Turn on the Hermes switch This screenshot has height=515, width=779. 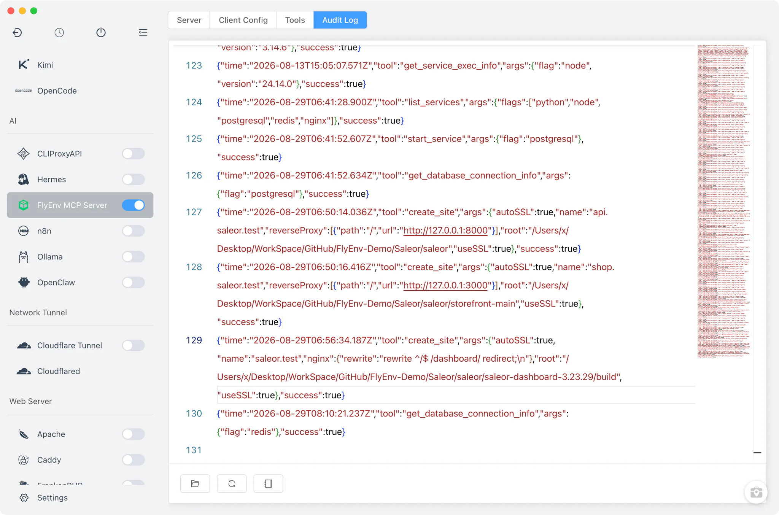pyautogui.click(x=133, y=180)
